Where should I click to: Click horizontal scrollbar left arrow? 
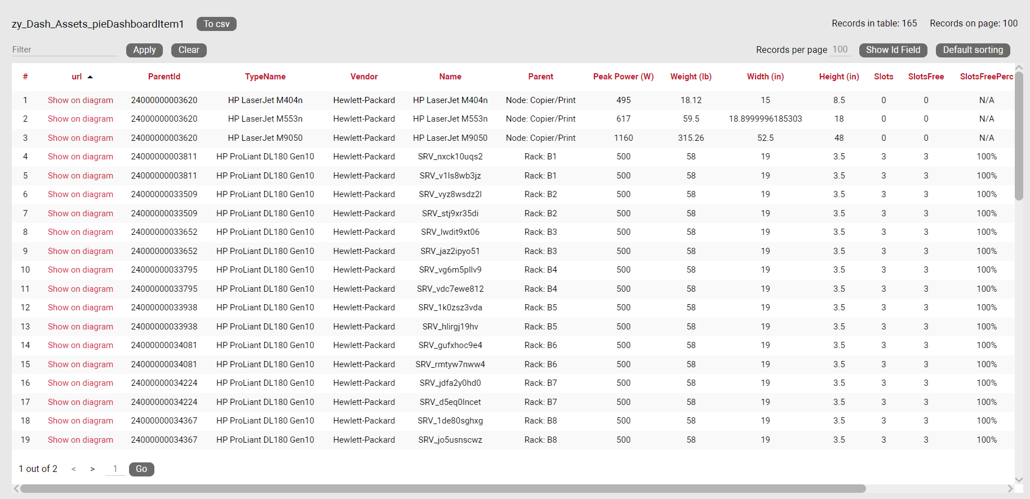[16, 488]
